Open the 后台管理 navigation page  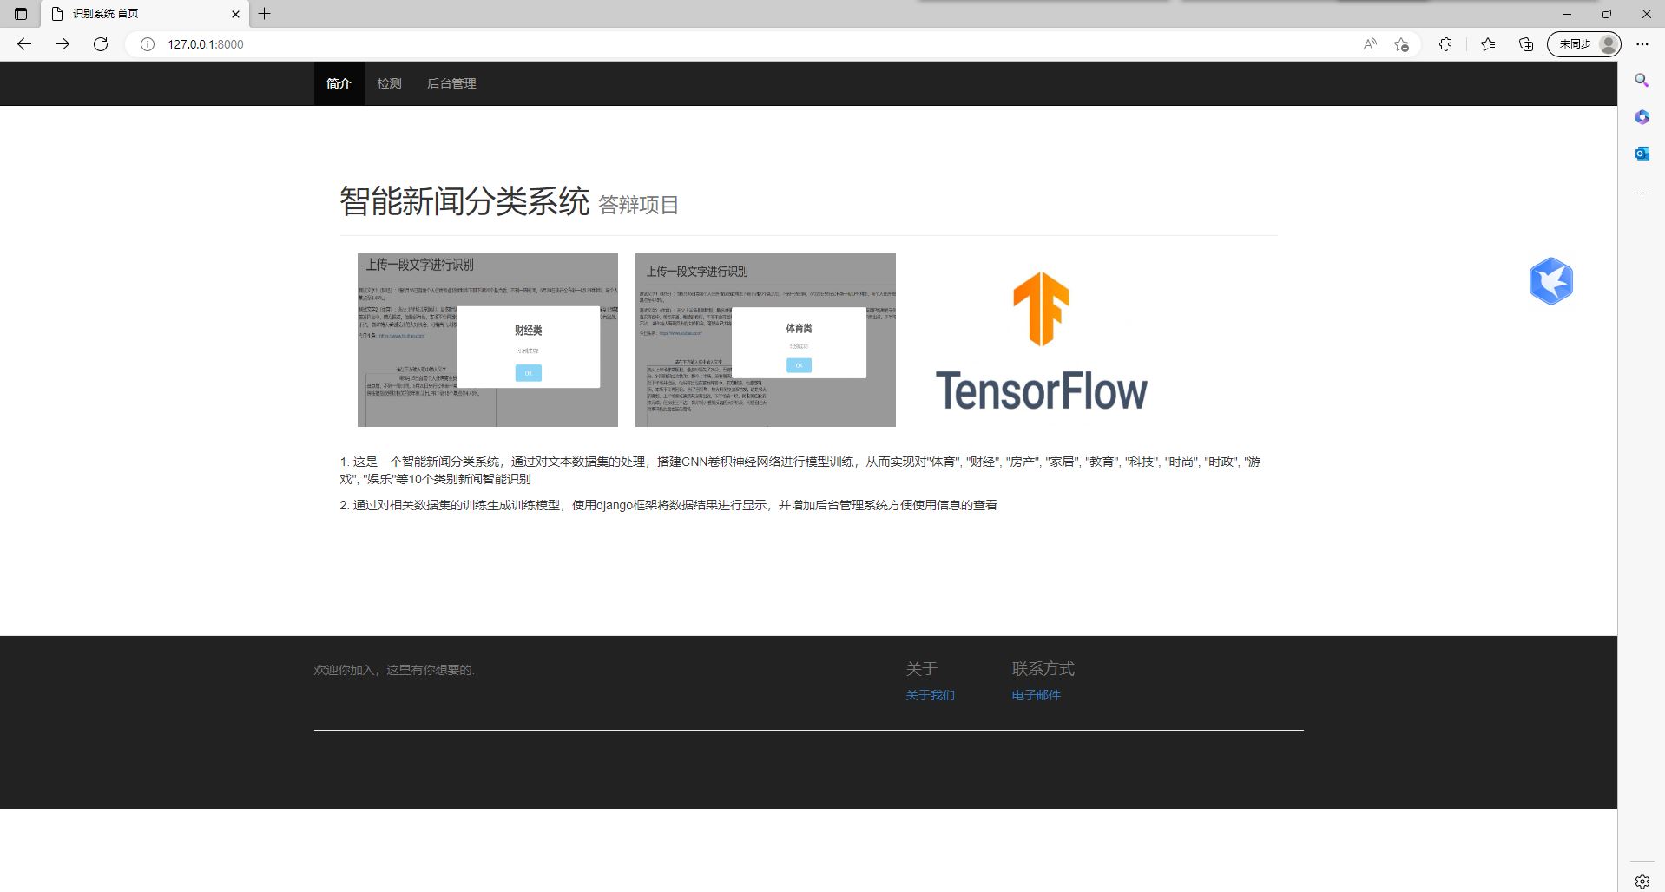451,83
